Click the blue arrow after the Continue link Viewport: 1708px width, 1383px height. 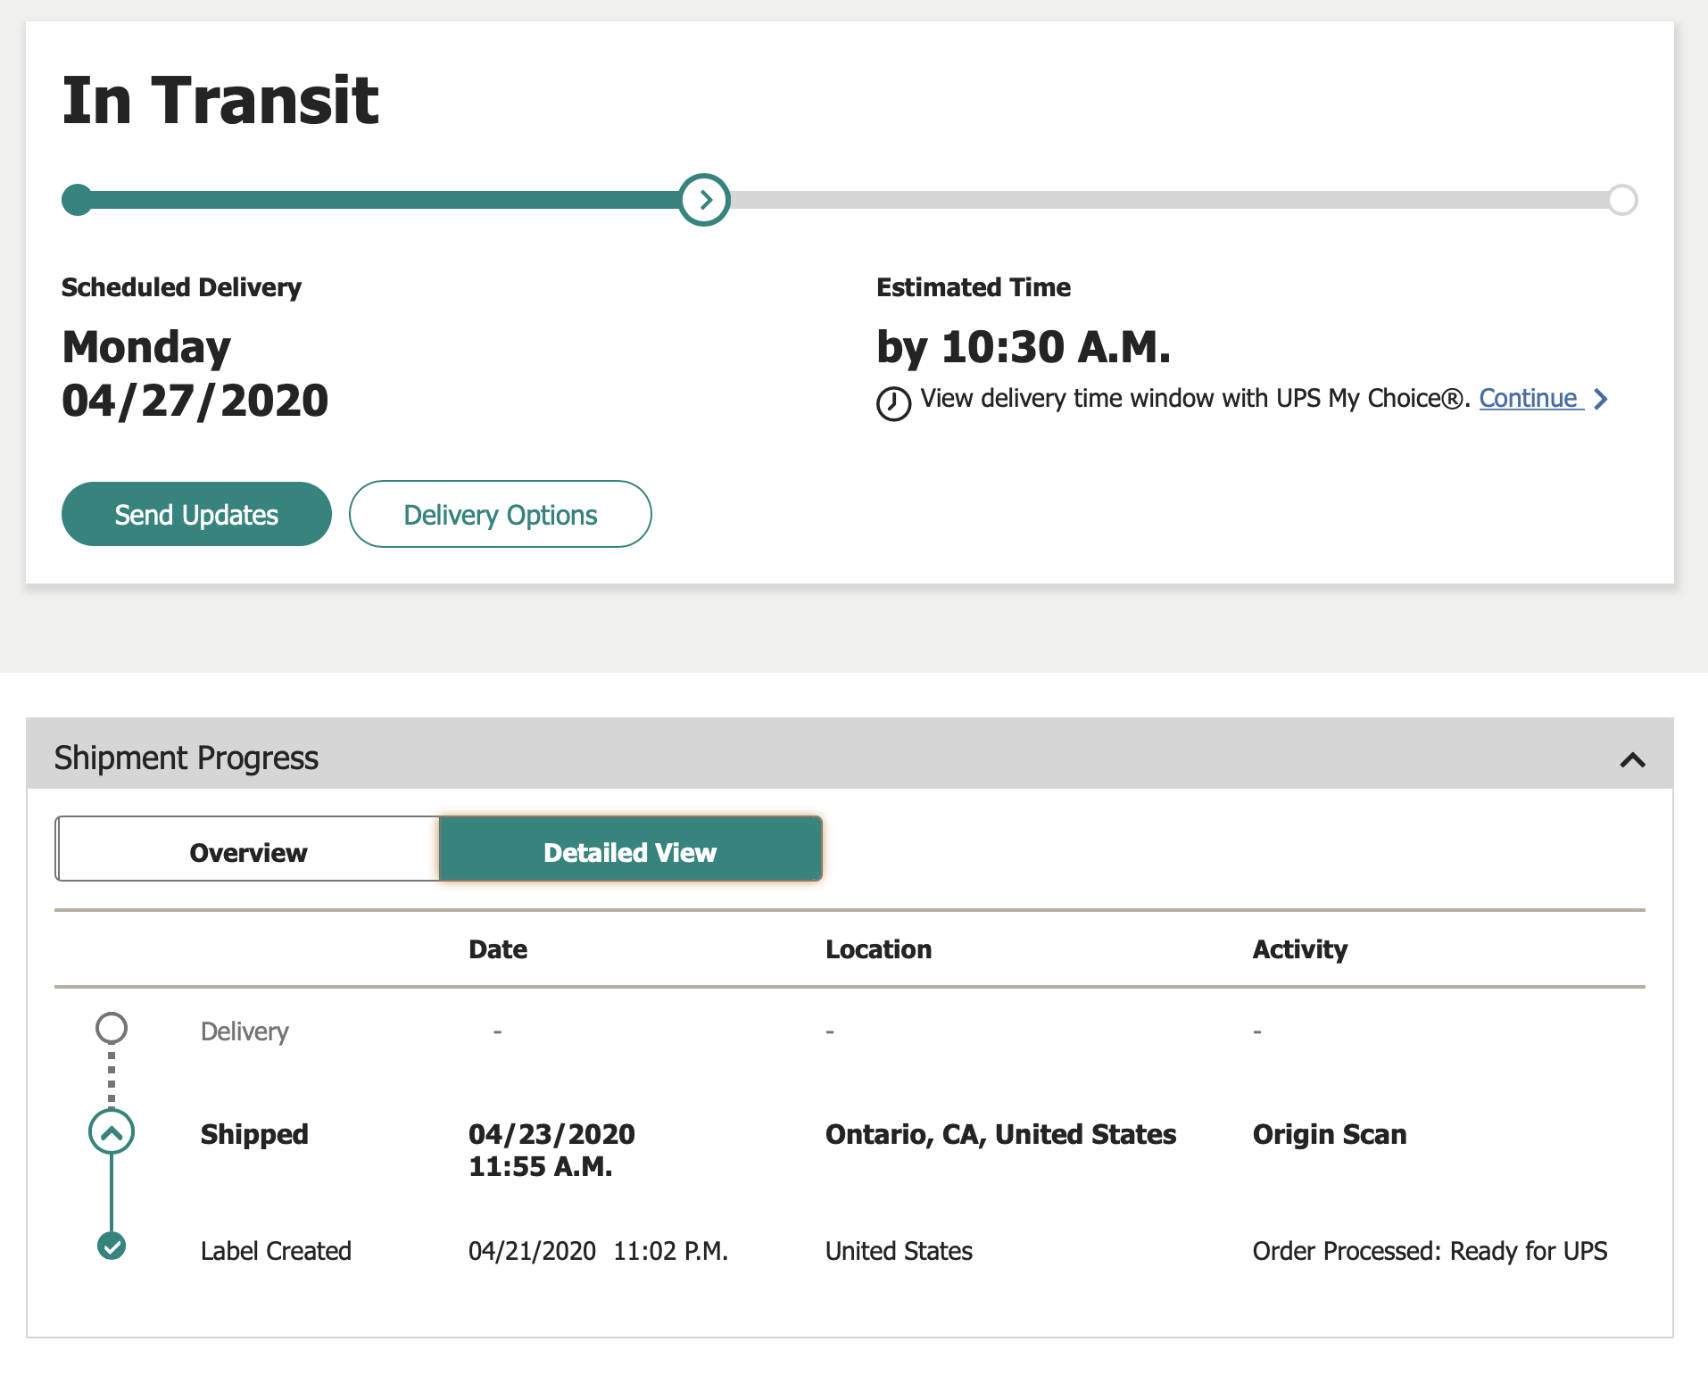[x=1601, y=399]
